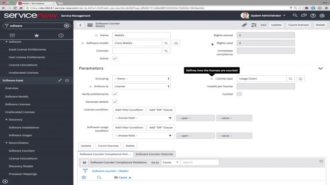Click the related list Search box
Screen dimensions: 330x185
click(x=200, y=162)
